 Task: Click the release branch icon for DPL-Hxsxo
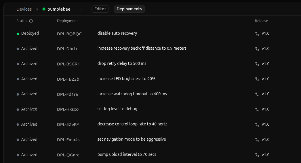click(x=257, y=109)
